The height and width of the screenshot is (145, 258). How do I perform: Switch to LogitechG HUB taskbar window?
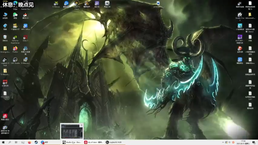115,142
